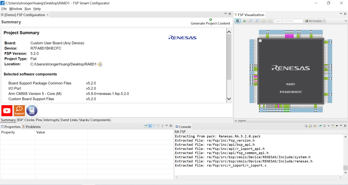Switch to the Clocks tab
Viewport: 348px width, 185px height.
[x=29, y=120]
